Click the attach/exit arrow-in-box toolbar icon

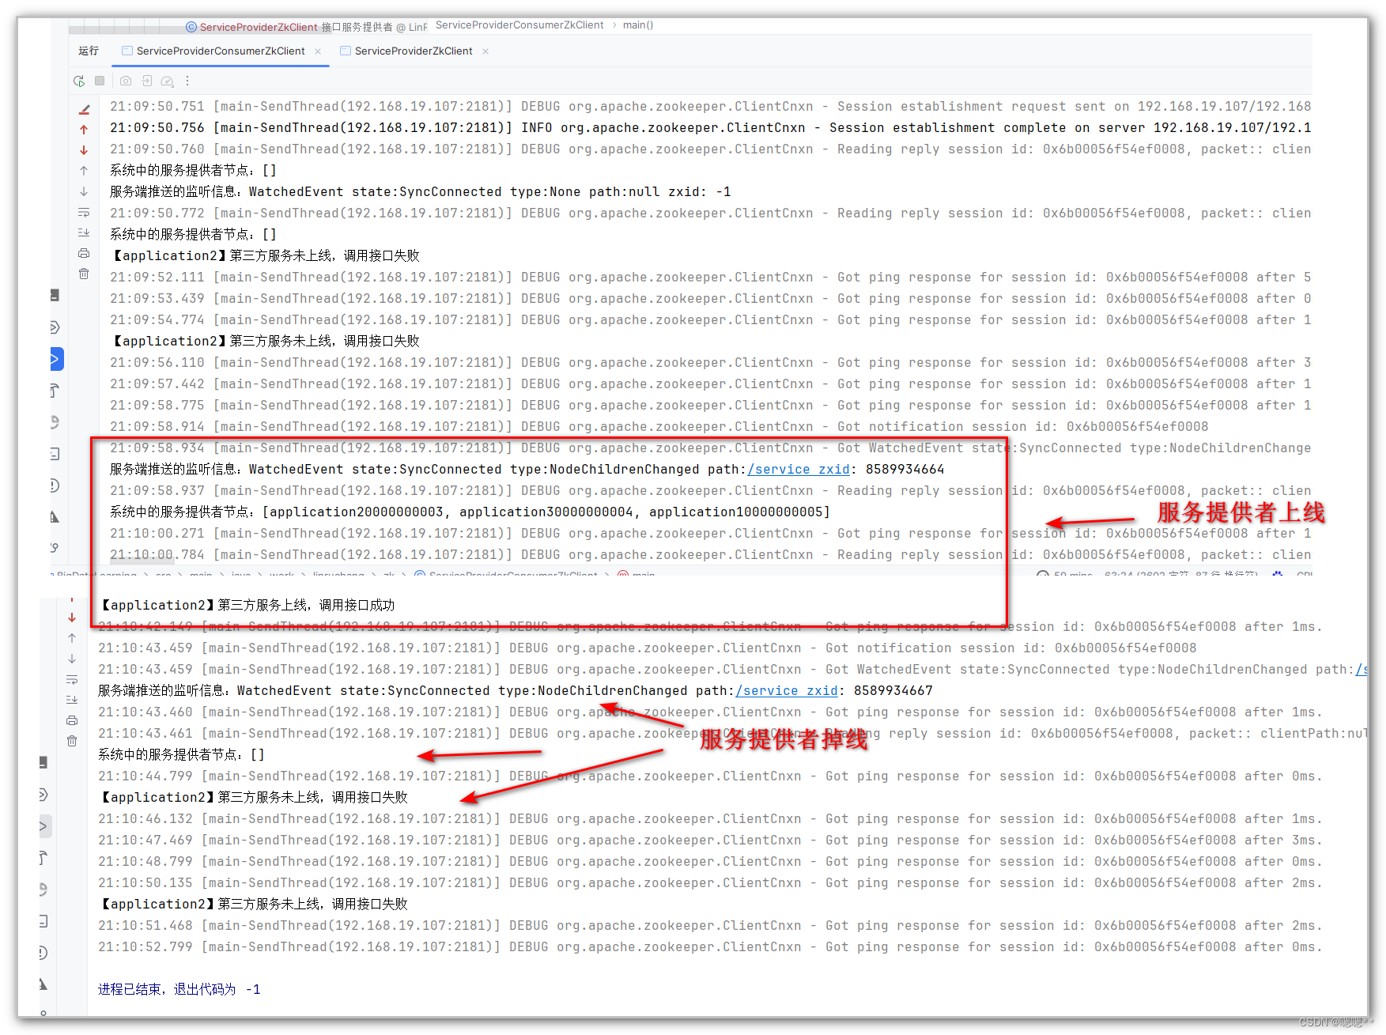click(x=147, y=81)
